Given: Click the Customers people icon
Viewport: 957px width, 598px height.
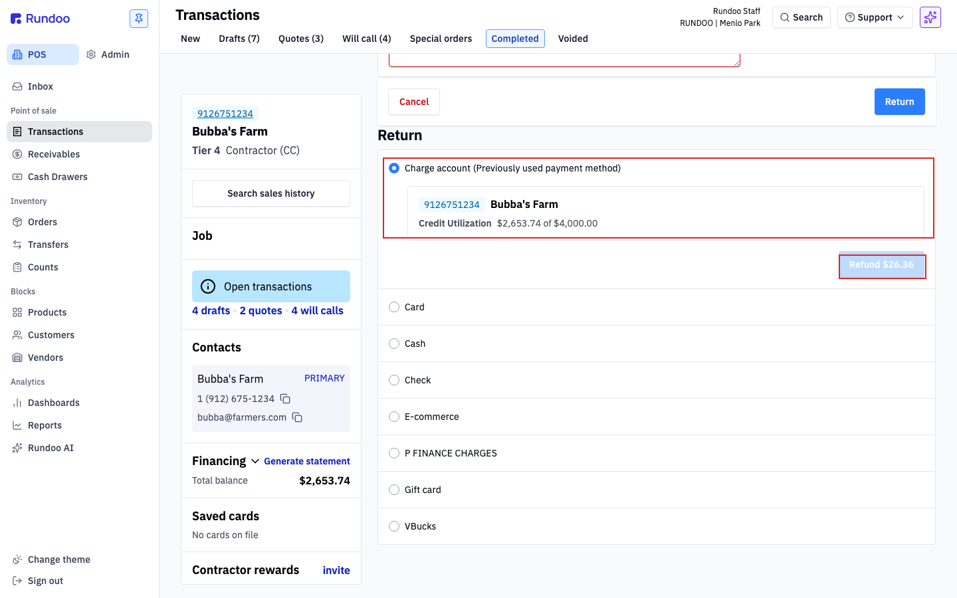Looking at the screenshot, I should pyautogui.click(x=17, y=335).
